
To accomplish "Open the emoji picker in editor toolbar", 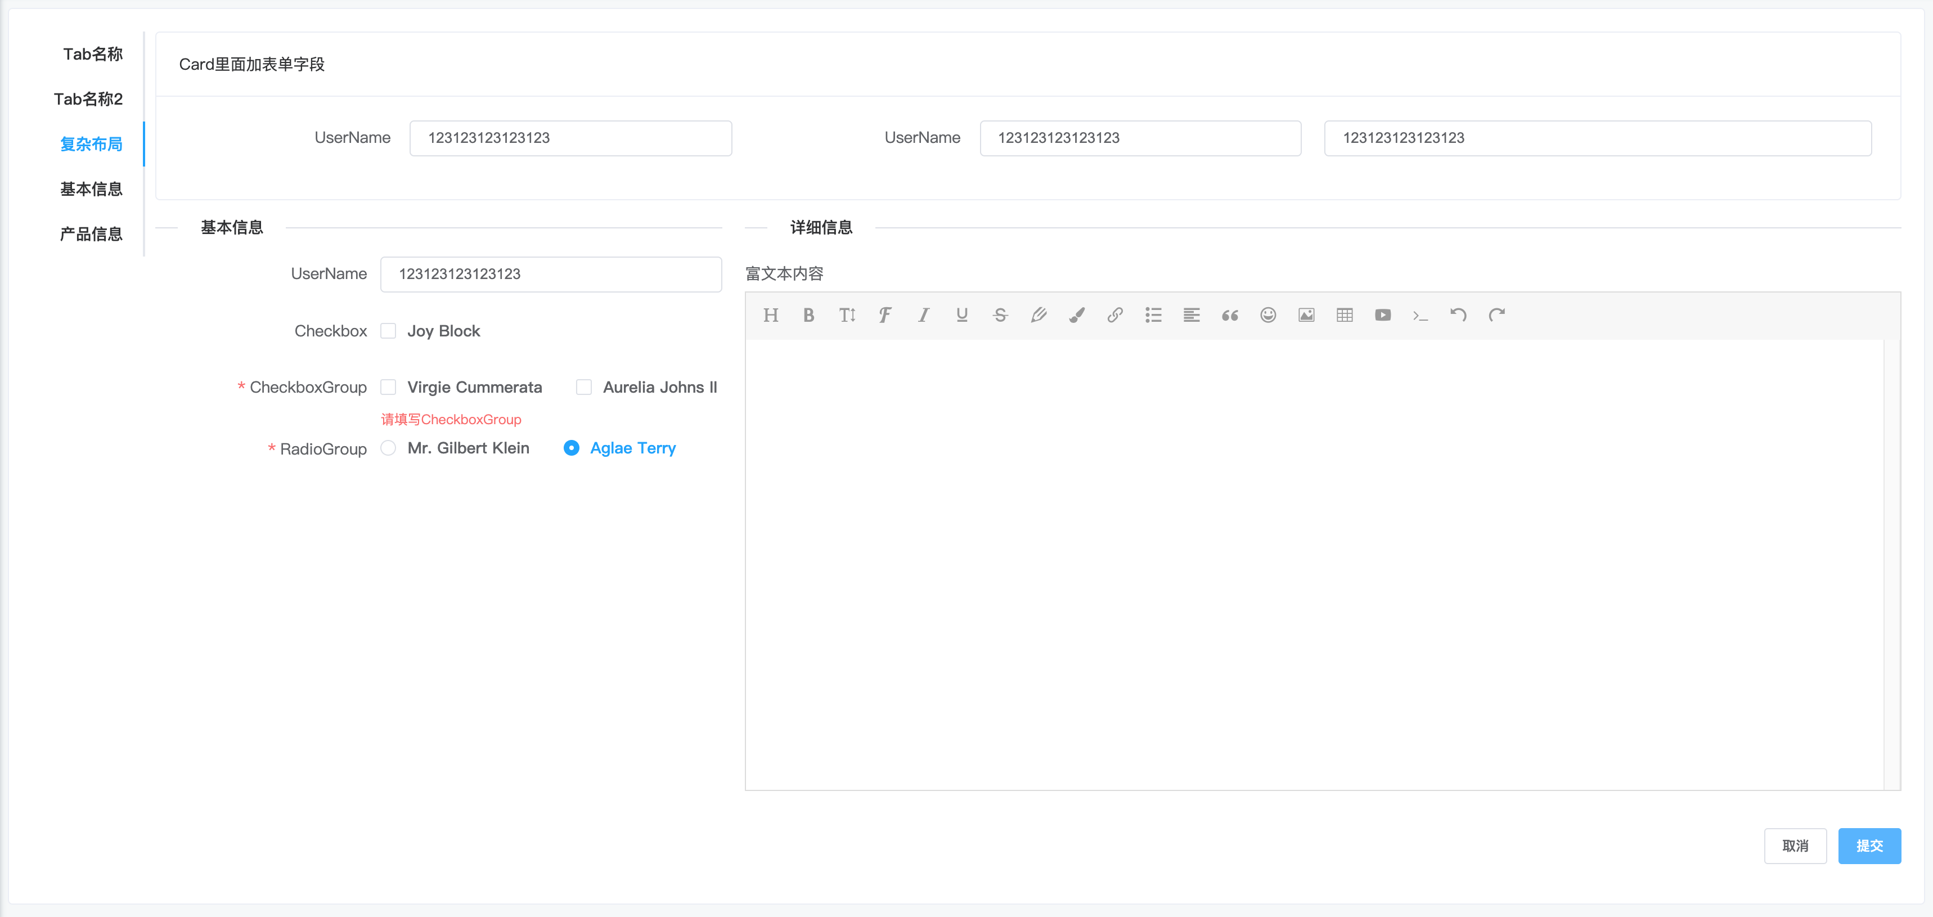I will [1267, 315].
